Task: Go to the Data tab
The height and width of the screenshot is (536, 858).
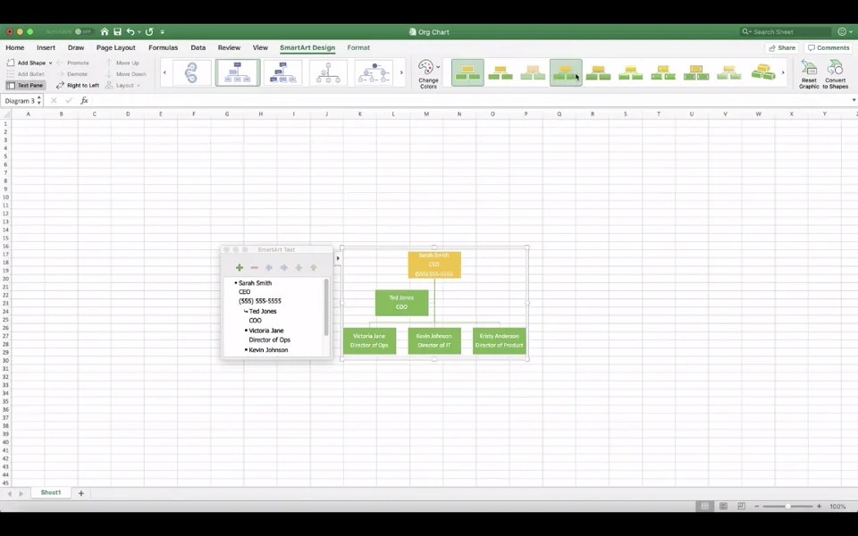Action: (x=198, y=47)
